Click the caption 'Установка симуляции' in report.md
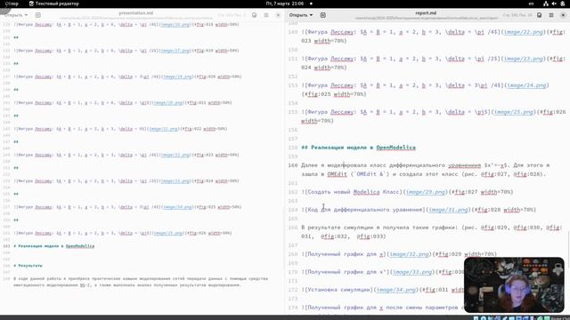This screenshot has width=570, height=320. pos(338,290)
